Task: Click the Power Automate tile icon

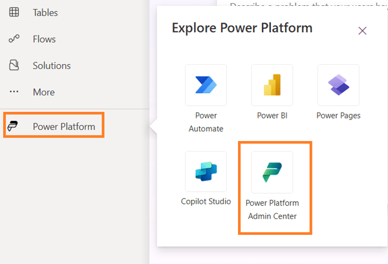Action: click(x=206, y=85)
